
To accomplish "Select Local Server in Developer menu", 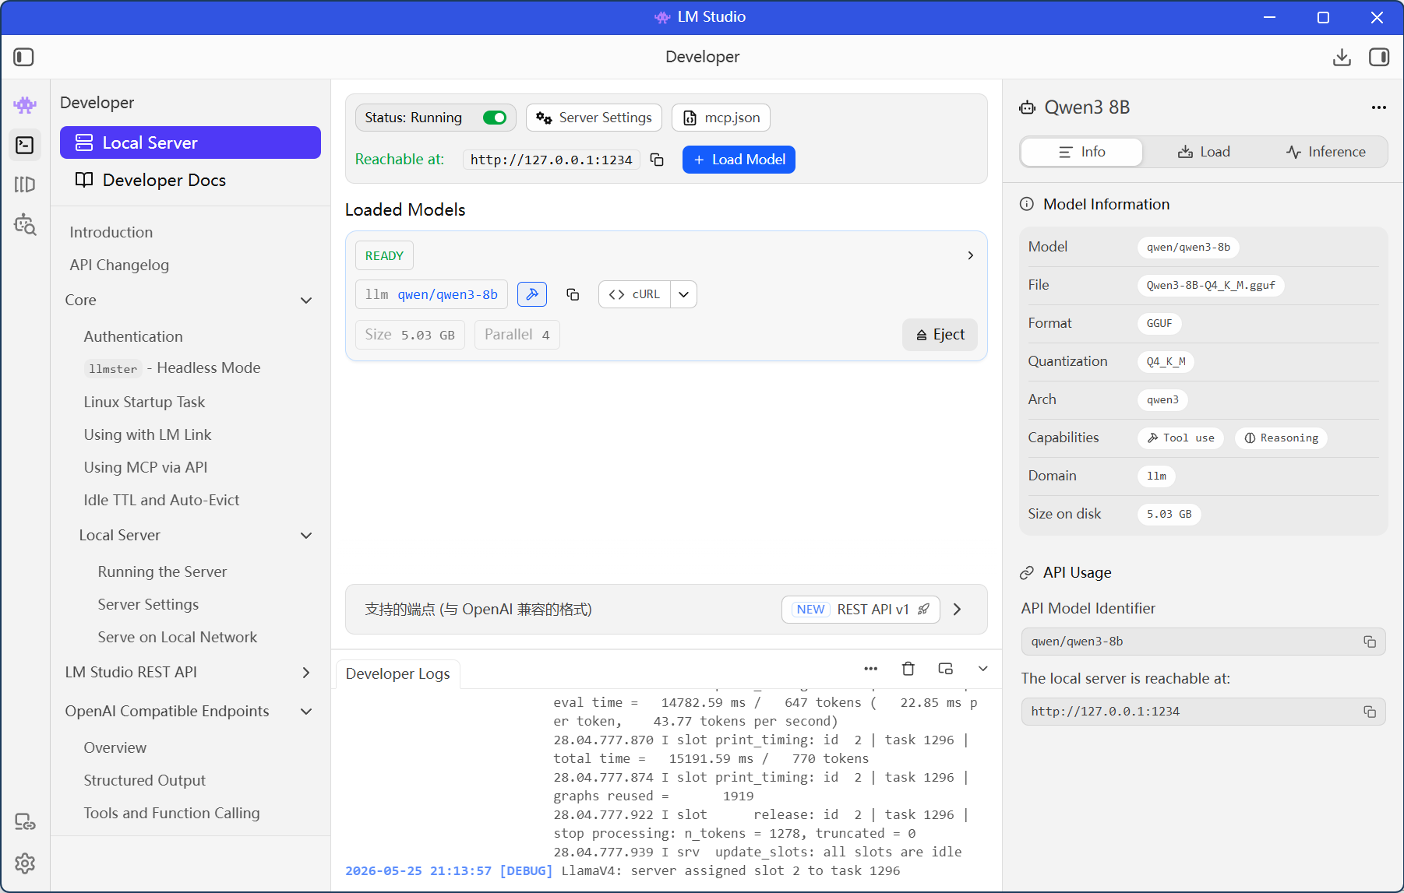I will click(x=190, y=142).
